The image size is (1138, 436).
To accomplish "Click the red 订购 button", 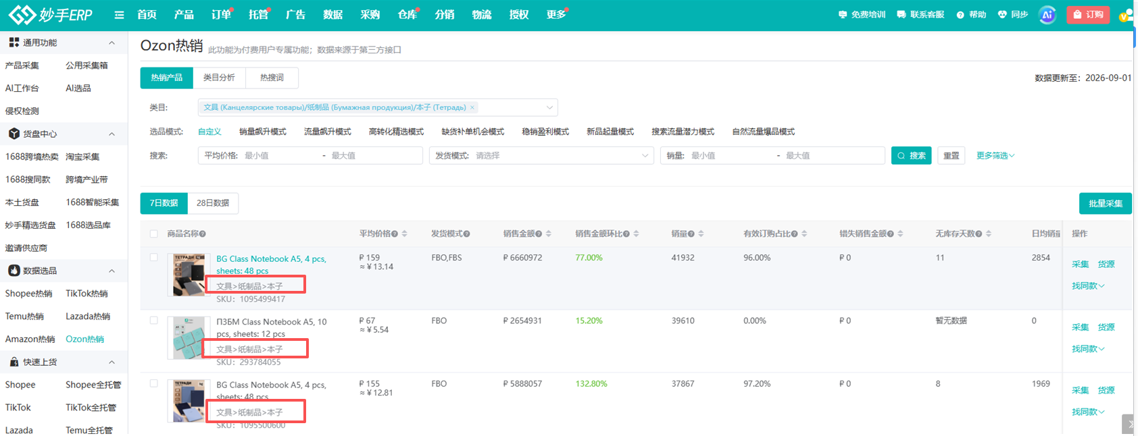I will tap(1088, 14).
